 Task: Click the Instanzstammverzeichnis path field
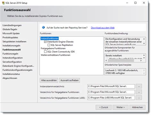(x=111, y=86)
